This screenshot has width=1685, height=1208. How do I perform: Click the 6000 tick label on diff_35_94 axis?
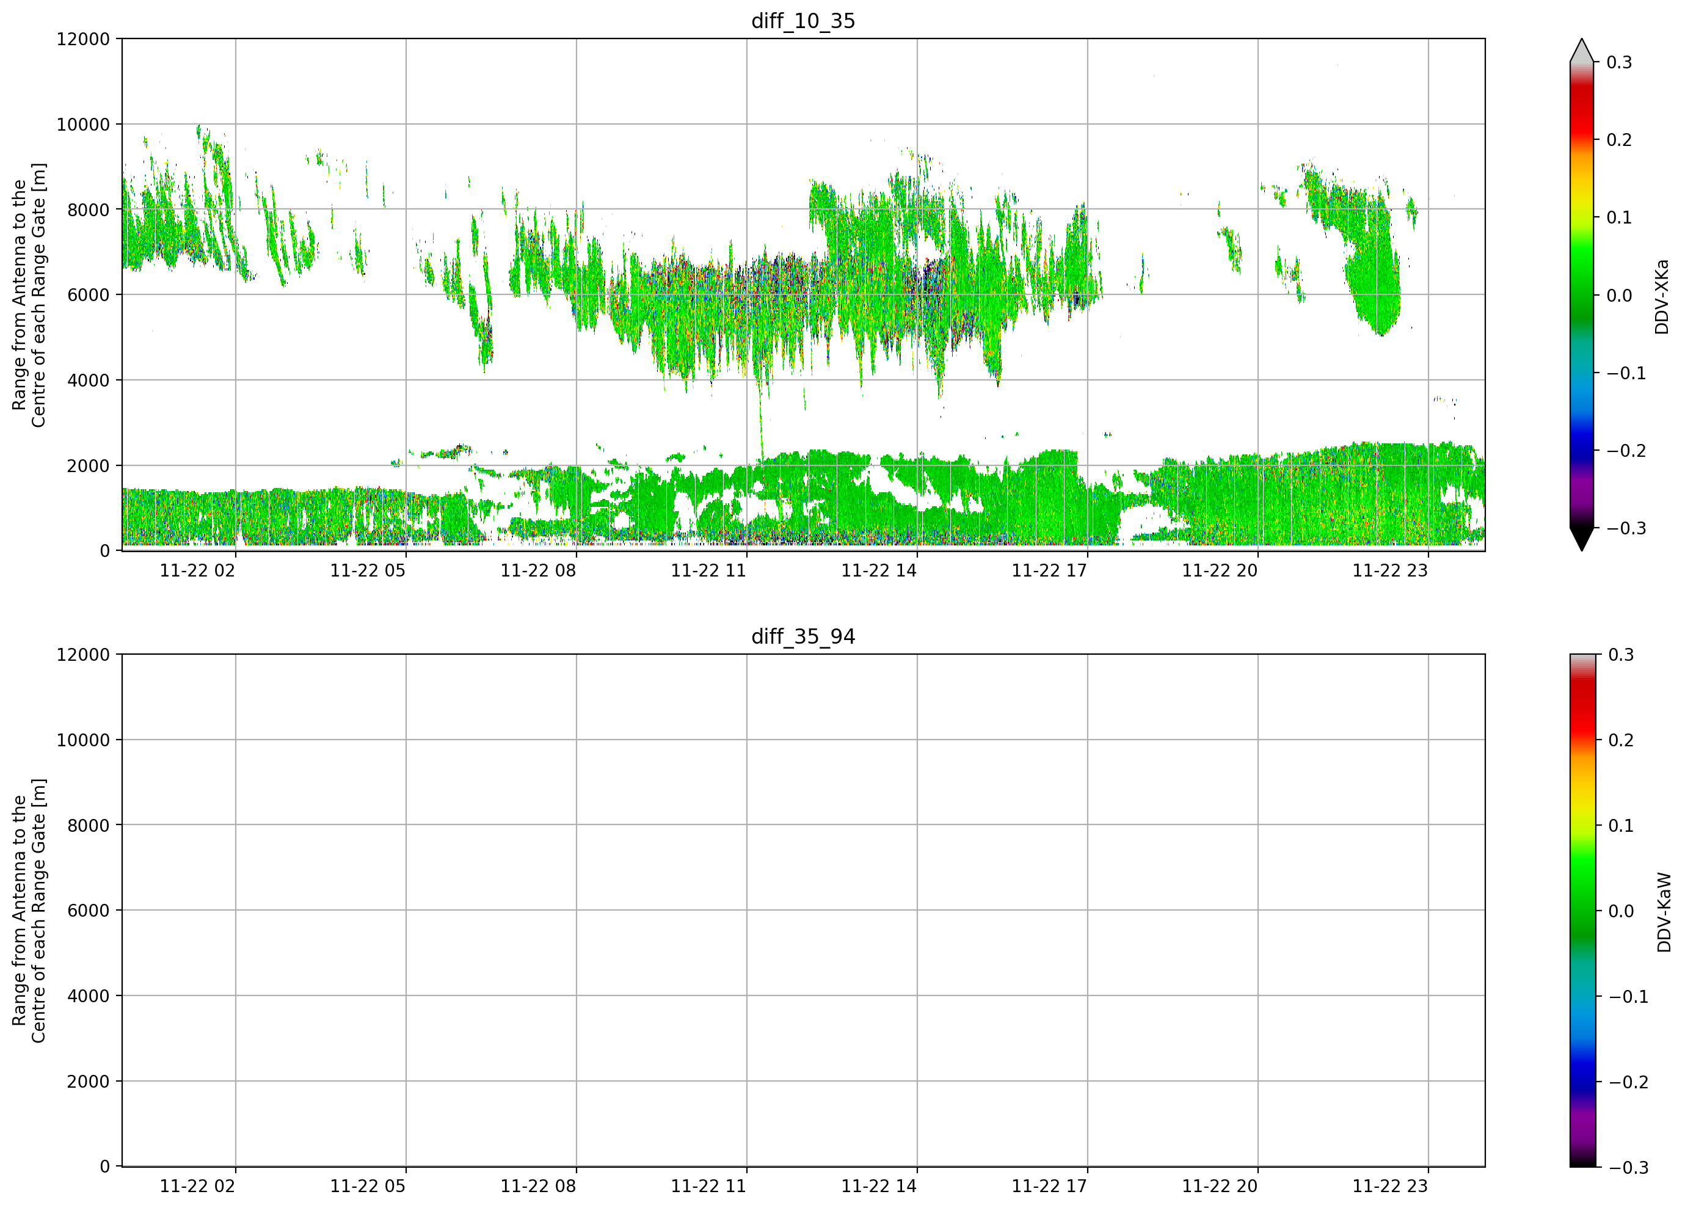point(89,911)
